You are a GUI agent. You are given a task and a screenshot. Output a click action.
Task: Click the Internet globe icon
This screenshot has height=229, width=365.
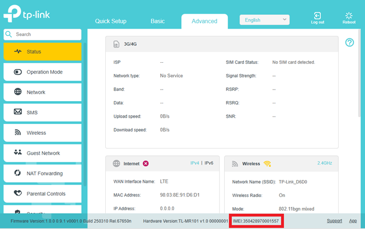115,163
